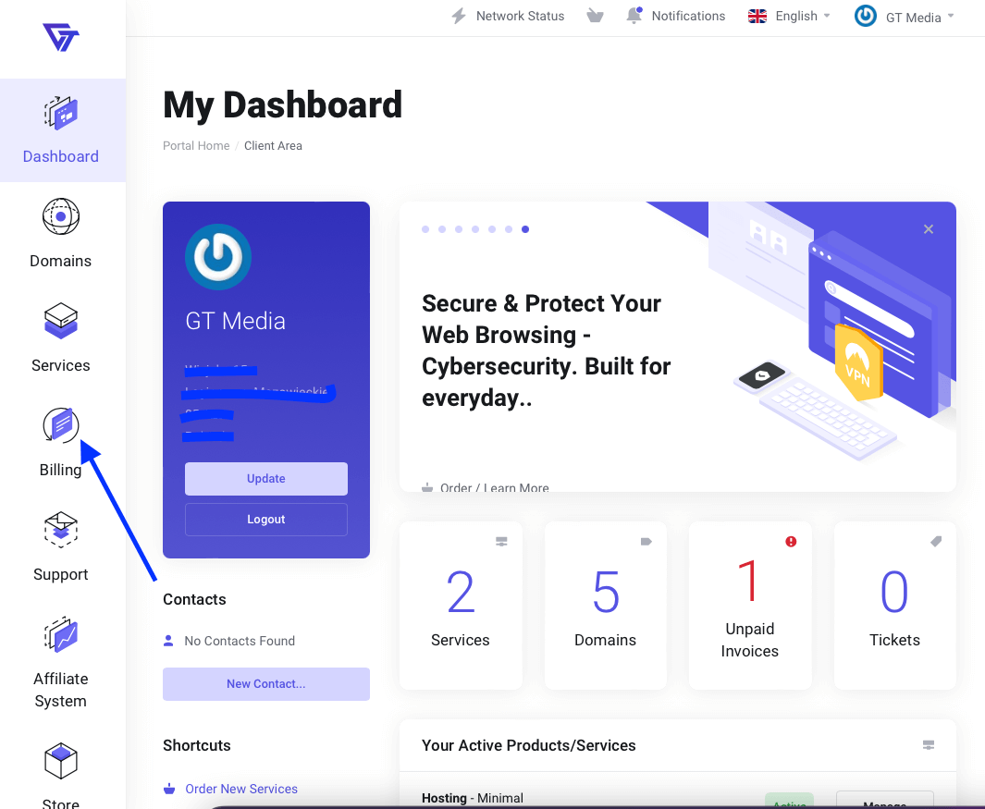Open the Store cube icon
Image resolution: width=985 pixels, height=809 pixels.
[61, 761]
